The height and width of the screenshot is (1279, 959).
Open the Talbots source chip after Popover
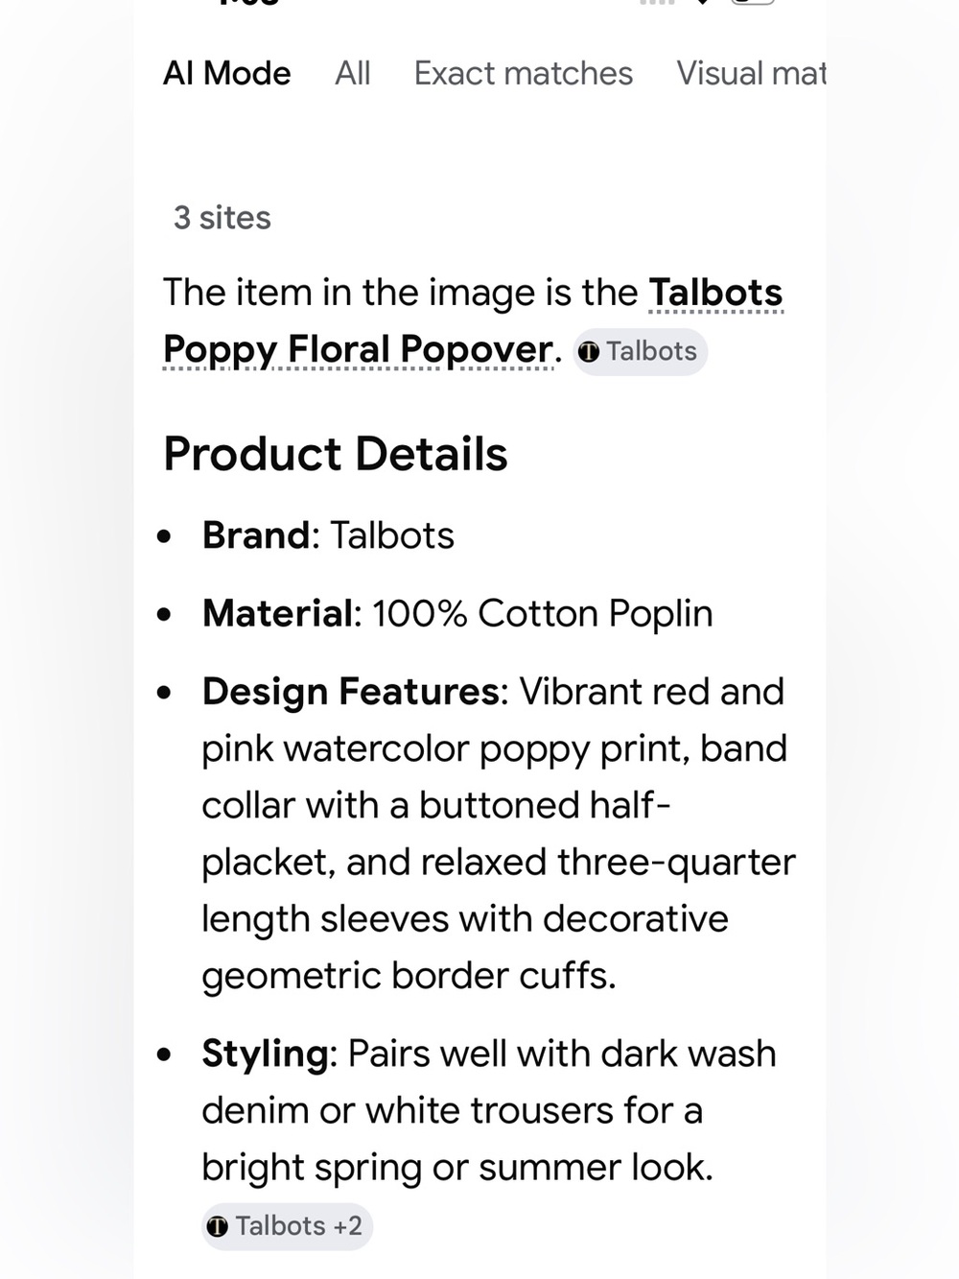[641, 351]
